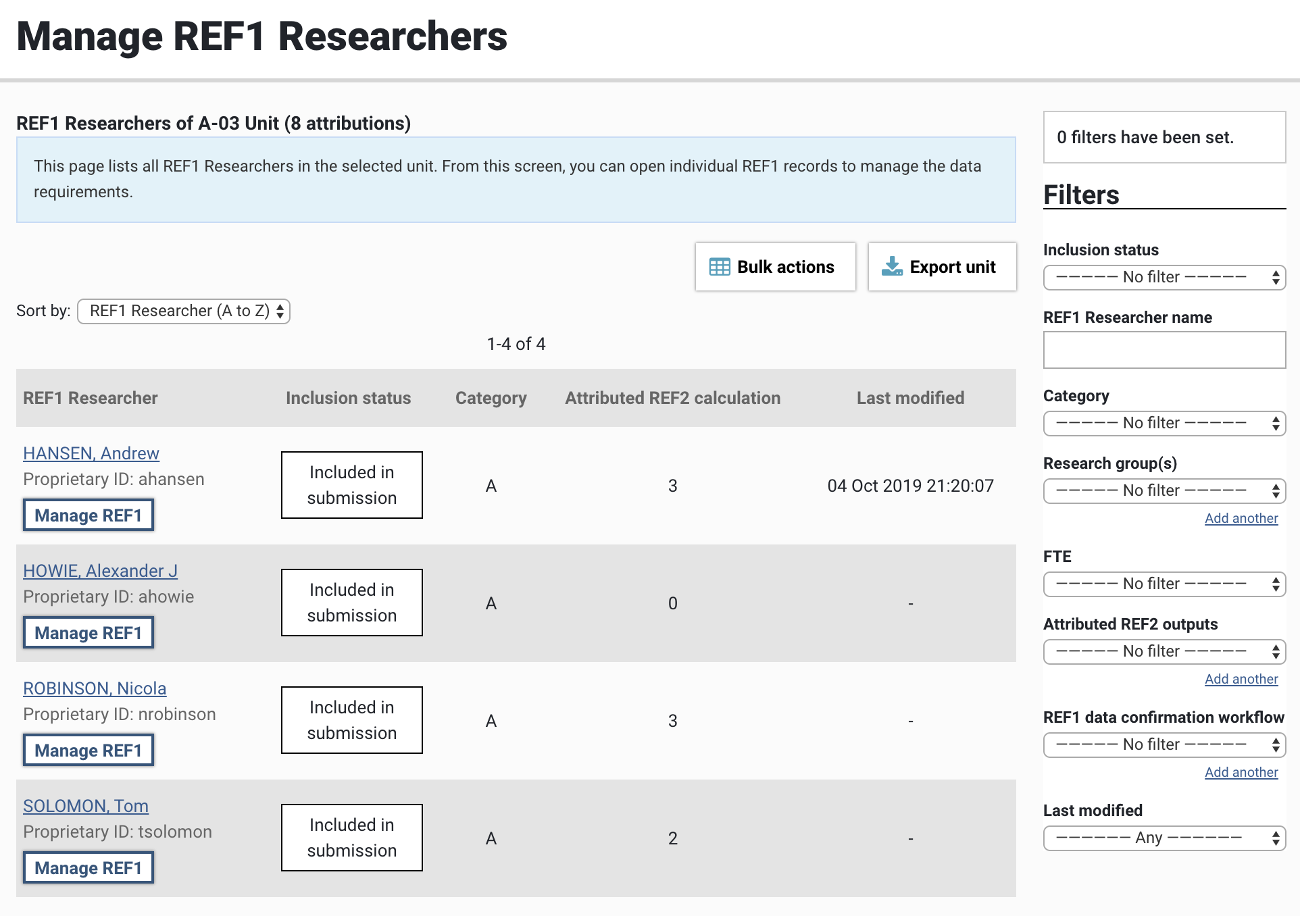Click Add another under data confirmation workflow

(x=1241, y=773)
